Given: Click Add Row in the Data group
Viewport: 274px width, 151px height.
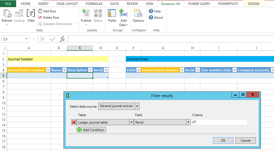Looking at the screenshot, I should tap(47, 11).
